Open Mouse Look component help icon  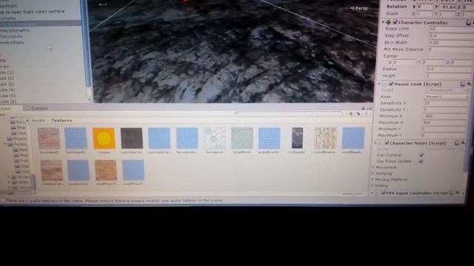tap(462, 83)
